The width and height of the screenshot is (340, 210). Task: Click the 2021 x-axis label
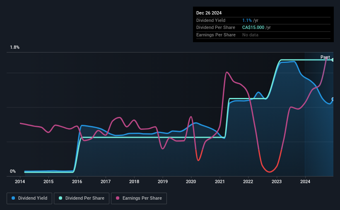point(219,181)
